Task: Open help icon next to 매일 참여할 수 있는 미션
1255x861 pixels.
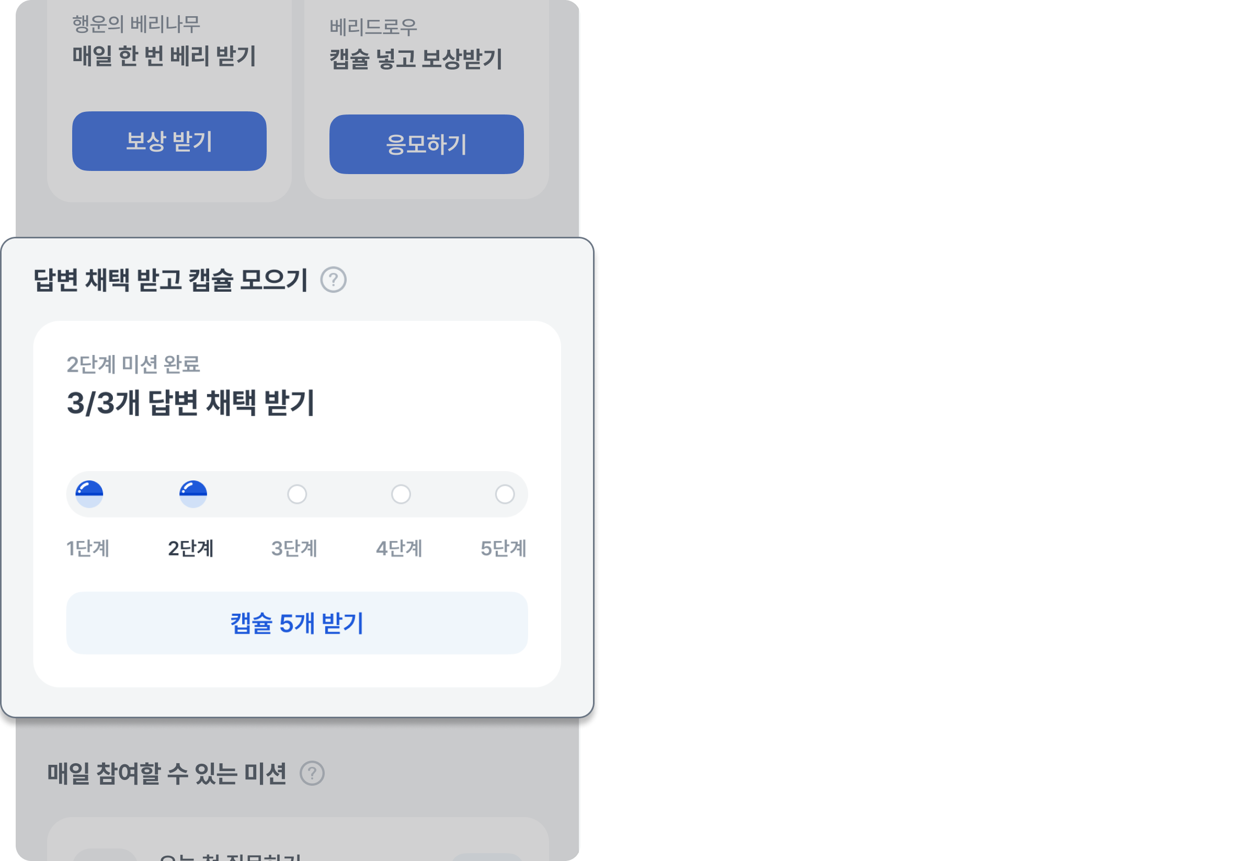Action: pos(312,773)
